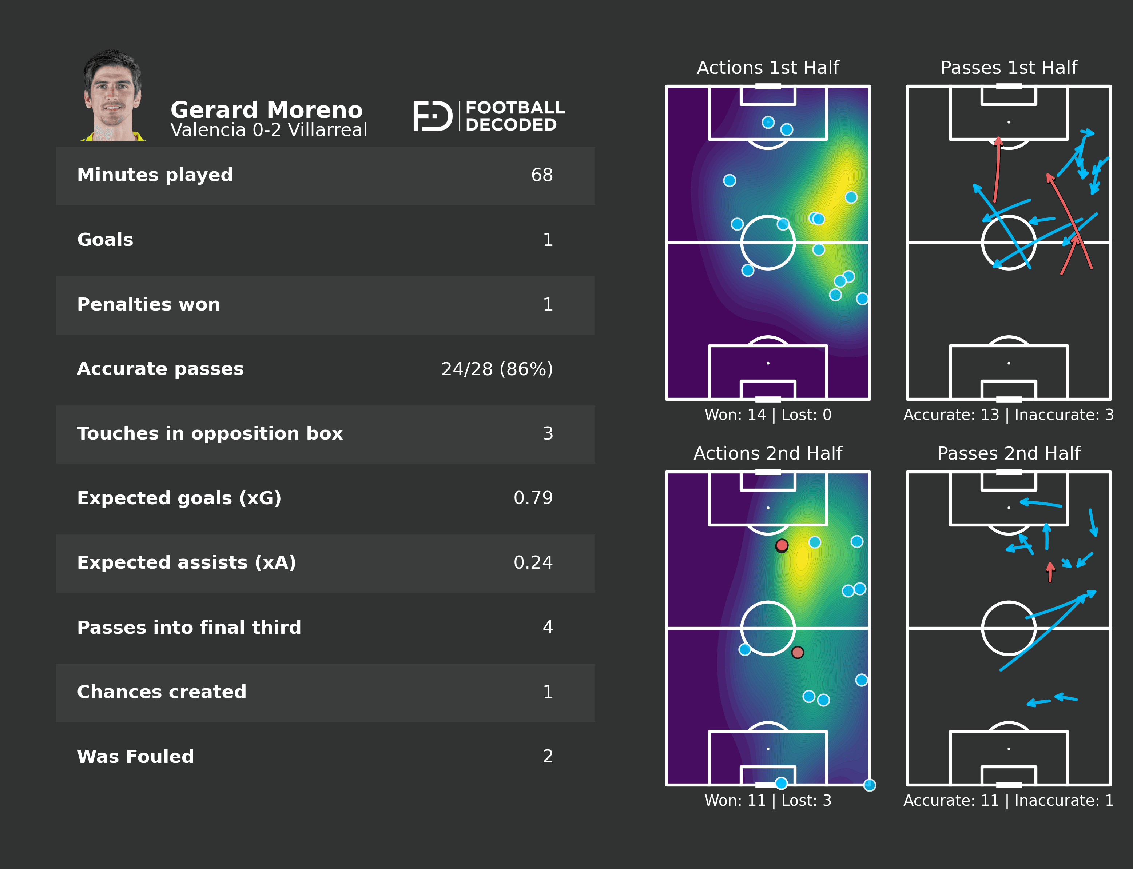The height and width of the screenshot is (869, 1133).
Task: Click the red lost marker below second-half centre circle
Action: (798, 652)
